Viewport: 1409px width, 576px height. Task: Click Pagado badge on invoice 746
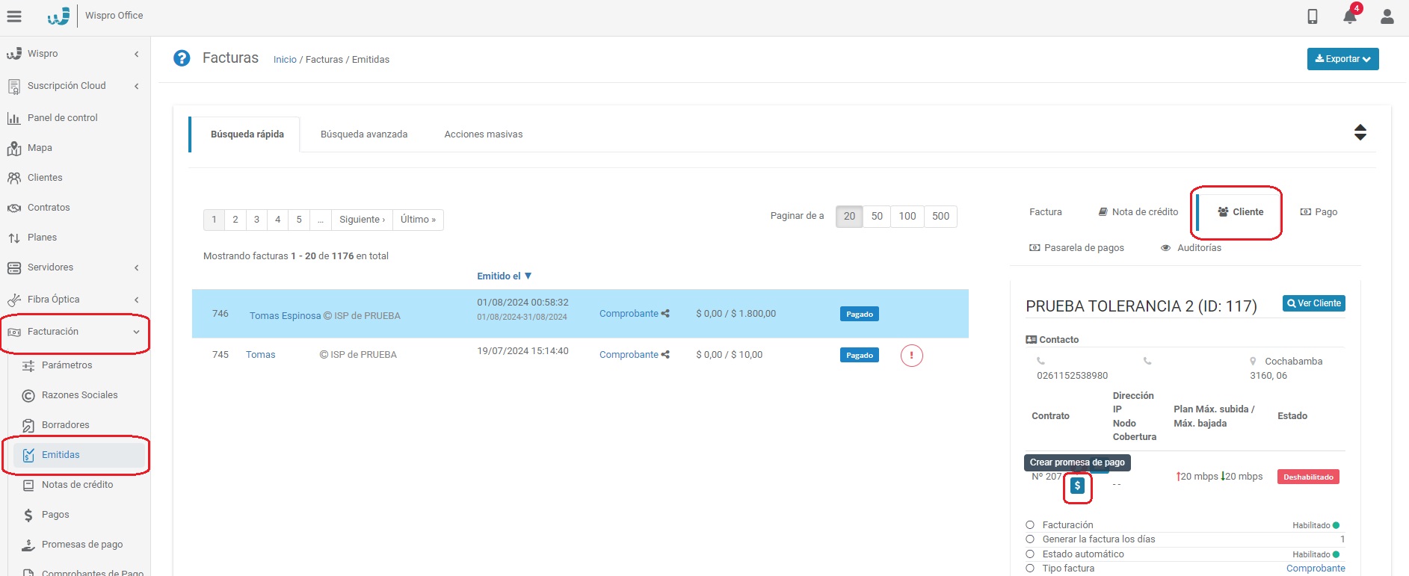[860, 315]
